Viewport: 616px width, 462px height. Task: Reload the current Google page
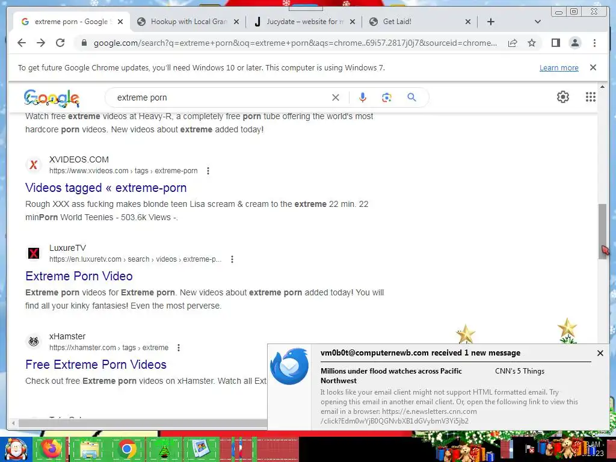pyautogui.click(x=60, y=43)
